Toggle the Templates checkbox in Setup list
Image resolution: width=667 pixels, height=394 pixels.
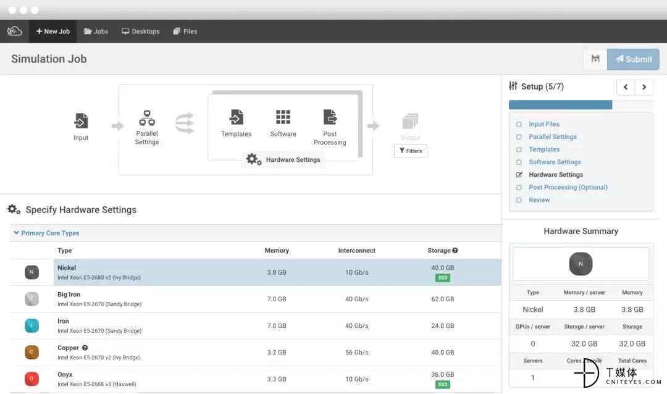point(519,150)
